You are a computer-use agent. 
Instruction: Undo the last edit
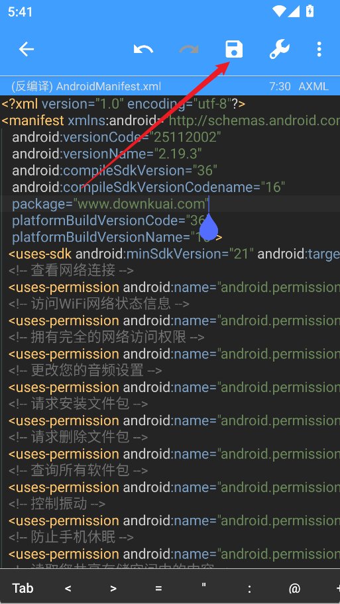click(x=143, y=49)
